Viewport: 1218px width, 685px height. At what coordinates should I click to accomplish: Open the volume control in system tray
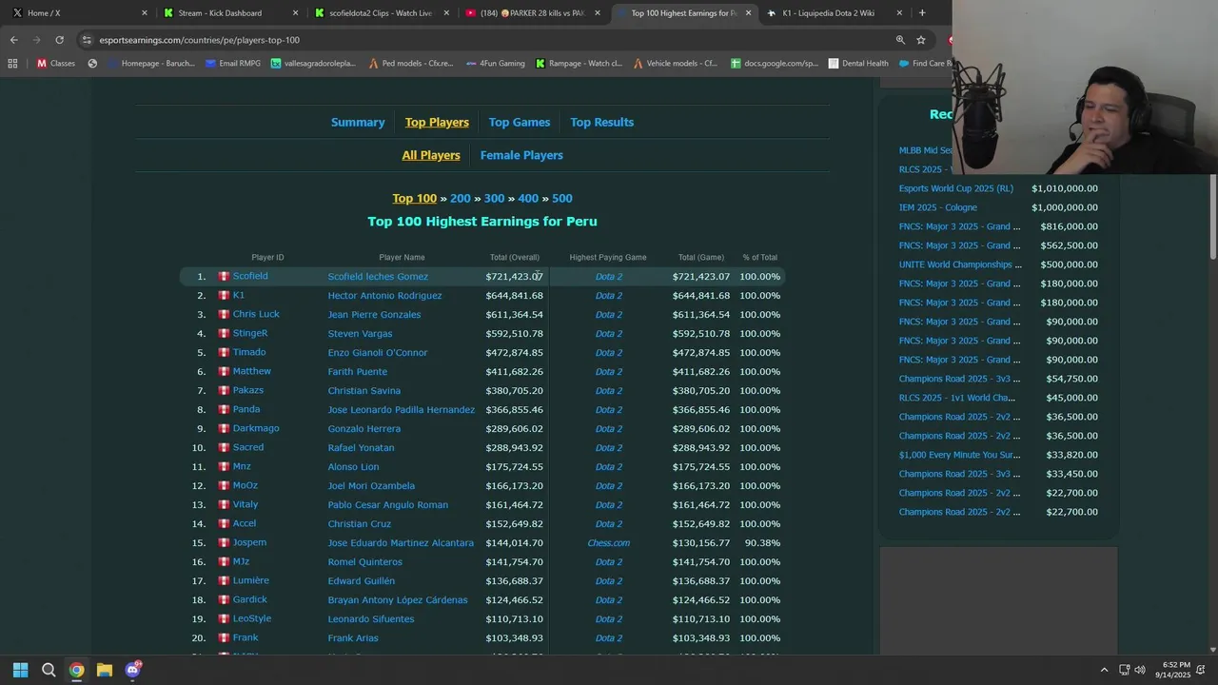click(x=1140, y=670)
